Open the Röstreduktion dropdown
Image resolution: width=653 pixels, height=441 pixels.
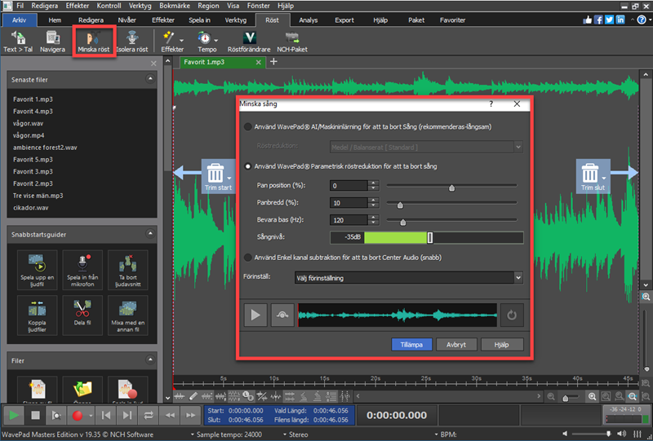coord(426,147)
